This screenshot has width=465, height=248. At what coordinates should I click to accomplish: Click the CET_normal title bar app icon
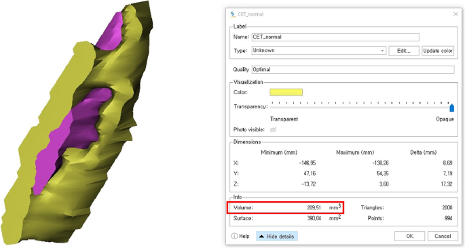(x=233, y=14)
